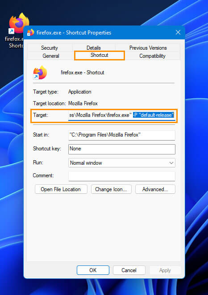Screen dimensions: 208x295
Task: Open the Compatibility tab
Action: click(x=152, y=56)
